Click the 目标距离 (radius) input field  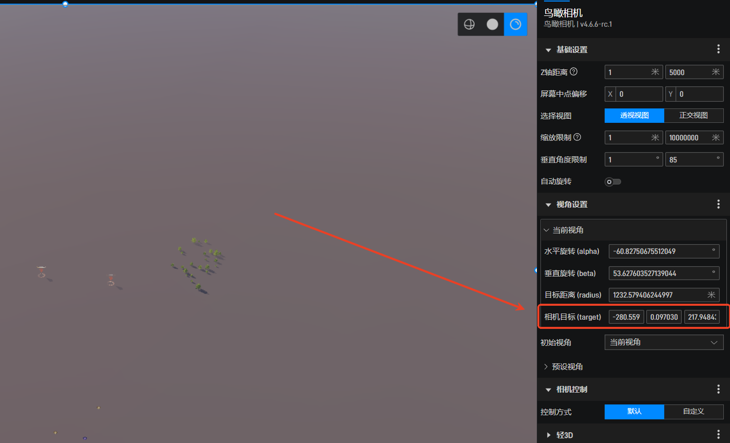[x=664, y=295]
